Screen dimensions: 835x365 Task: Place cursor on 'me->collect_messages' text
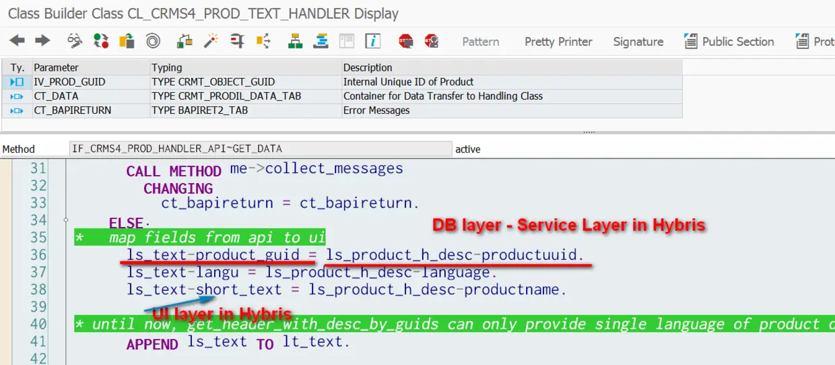316,168
